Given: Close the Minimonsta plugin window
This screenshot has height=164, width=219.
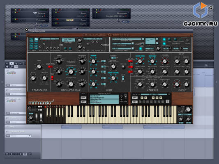Looking at the screenshot, I should 26,30.
